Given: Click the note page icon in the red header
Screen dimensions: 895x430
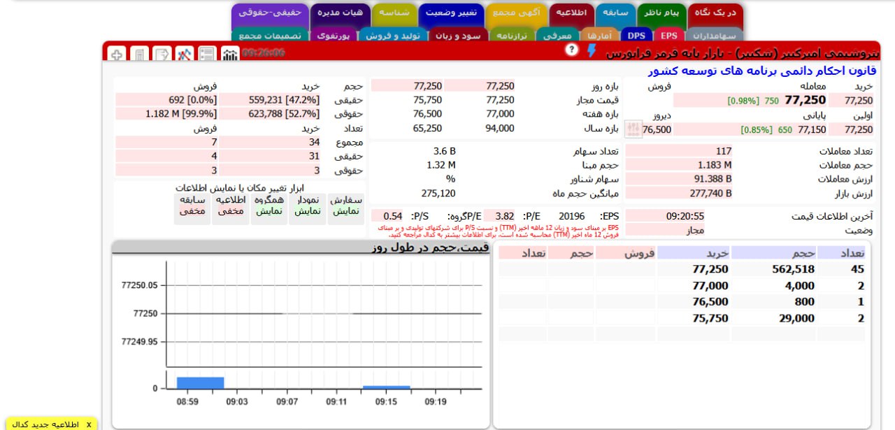Looking at the screenshot, I should pyautogui.click(x=162, y=53).
